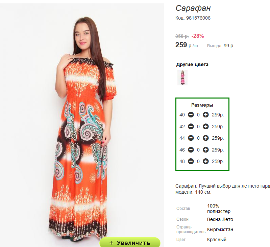Click plus icon for size 44
Viewport: 270px width, 247px height.
tap(205, 138)
